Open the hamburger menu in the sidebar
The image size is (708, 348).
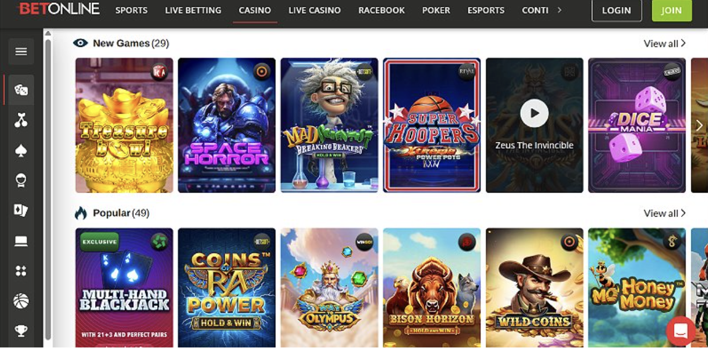21,51
